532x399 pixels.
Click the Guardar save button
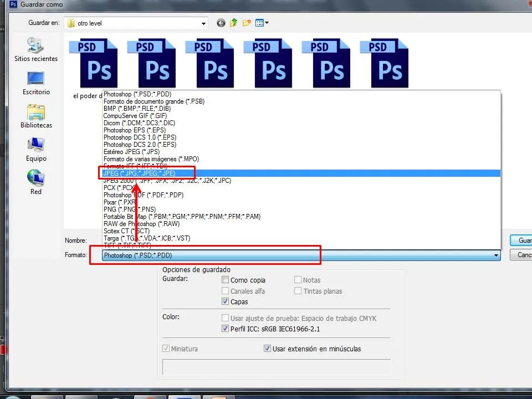(x=521, y=240)
